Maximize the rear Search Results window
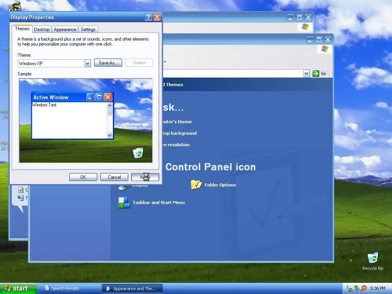Image resolution: width=392 pixels, height=294 pixels. click(x=299, y=18)
